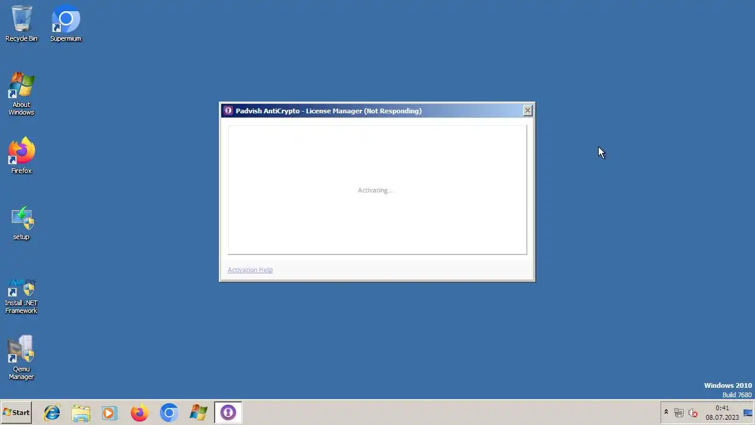
Task: Open the Windows flag taskbar icon
Action: click(x=198, y=413)
